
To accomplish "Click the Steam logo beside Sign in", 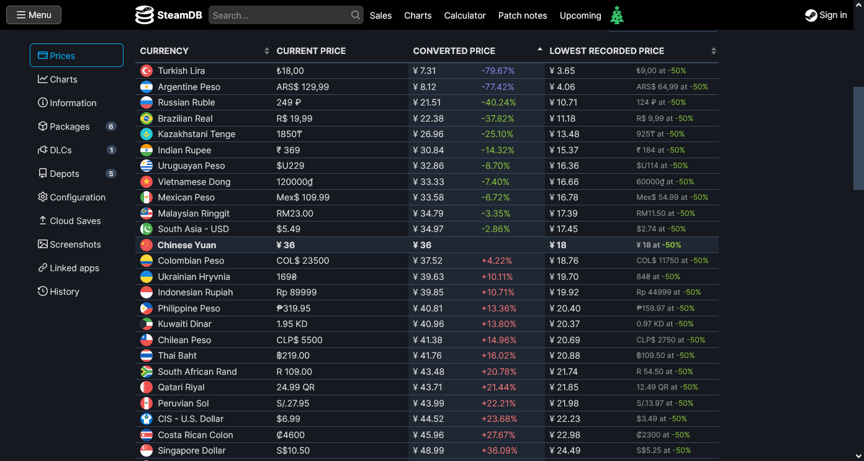I will (811, 16).
